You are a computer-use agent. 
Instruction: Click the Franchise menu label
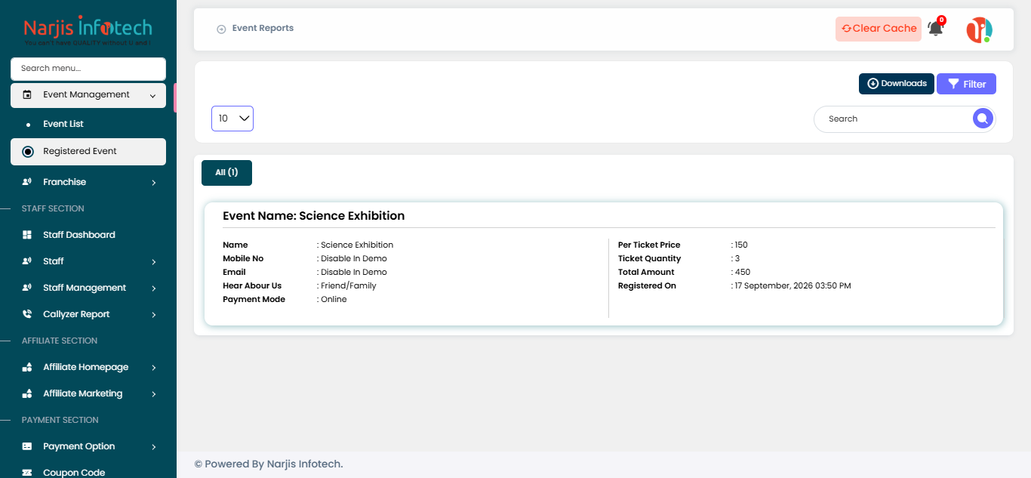[64, 182]
